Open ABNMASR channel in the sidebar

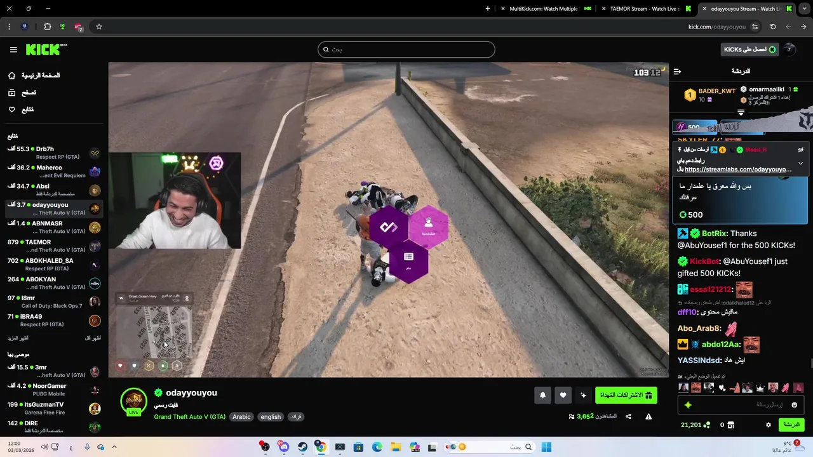pyautogui.click(x=54, y=227)
